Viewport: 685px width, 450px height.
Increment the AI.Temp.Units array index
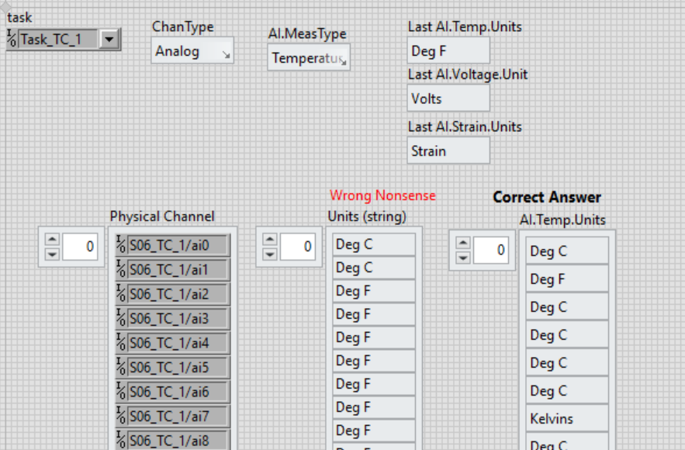point(462,243)
